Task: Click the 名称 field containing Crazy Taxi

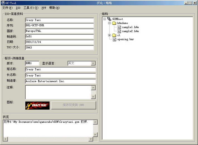Action: (59, 20)
